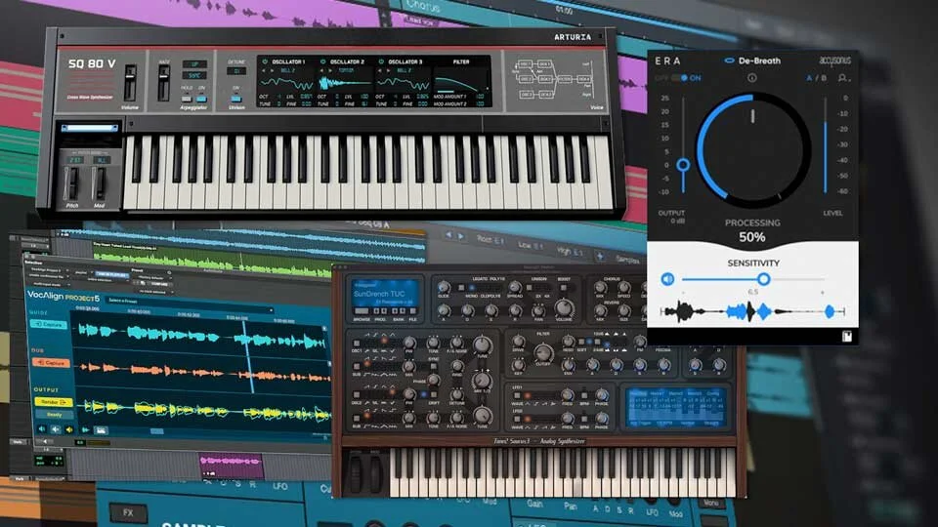Toggle the LFO2 enable button on Saurus

(x=517, y=419)
